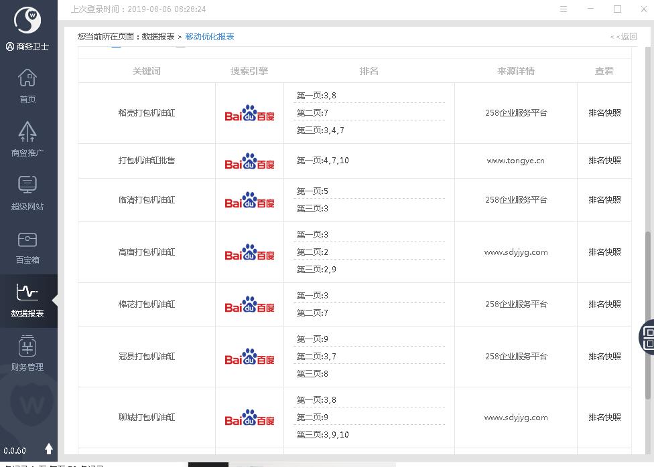Open the 财务管理 finance icon
The width and height of the screenshot is (654, 467).
coord(27,354)
